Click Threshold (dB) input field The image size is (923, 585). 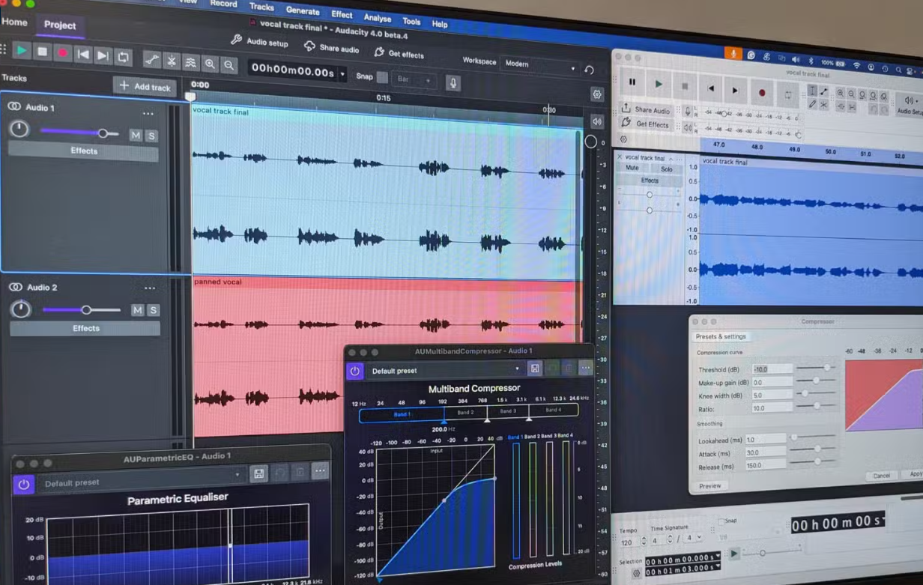[772, 369]
